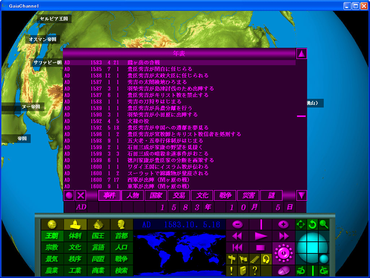This screenshot has height=278, width=370.
Task: Select the 言語 display mode
Action: [x=98, y=248]
